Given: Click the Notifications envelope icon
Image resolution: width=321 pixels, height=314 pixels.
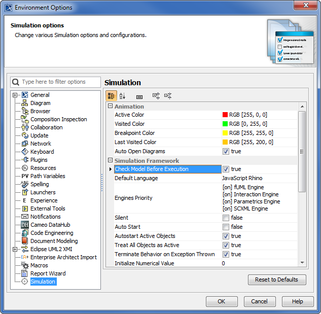Looking at the screenshot, I should click(25, 217).
